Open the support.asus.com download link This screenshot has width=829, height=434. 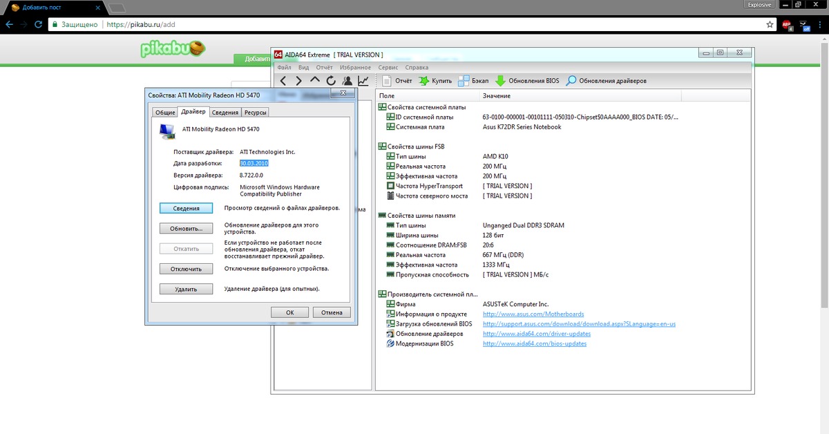(579, 323)
